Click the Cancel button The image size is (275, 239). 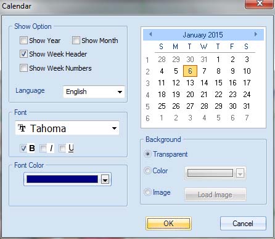coord(243,223)
